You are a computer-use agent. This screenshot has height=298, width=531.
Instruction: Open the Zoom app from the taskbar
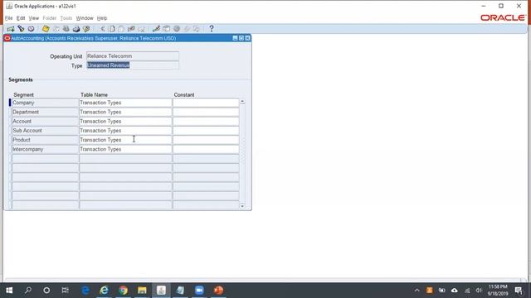[199, 291]
